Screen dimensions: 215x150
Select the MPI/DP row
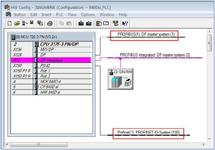coord(51,50)
